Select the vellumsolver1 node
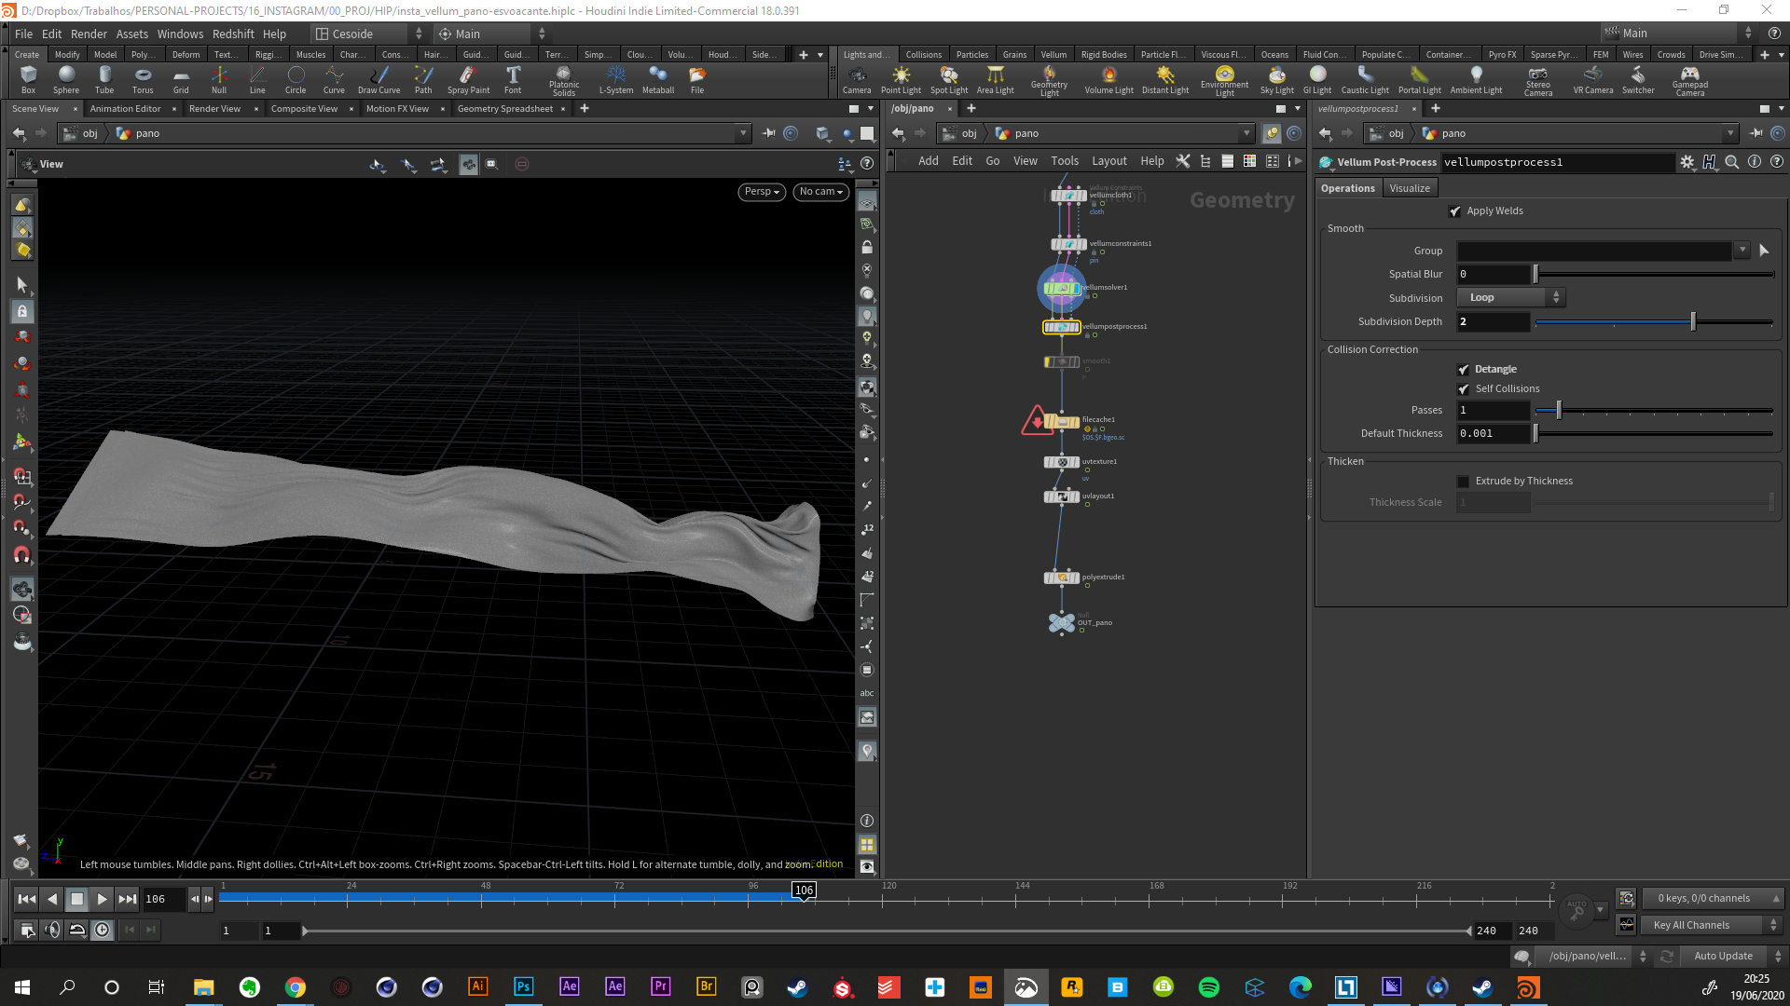 tap(1062, 288)
